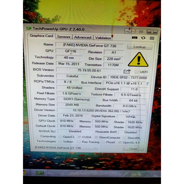Image resolution: width=184 pixels, height=184 pixels.
Task: Click the bus interface question mark icon
Action: [x=147, y=83]
